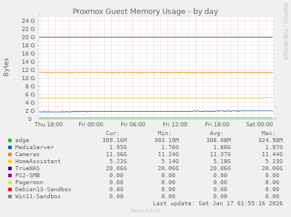Click the dark blue TrueNAS legend swatch
The image size is (291, 217).
[10, 168]
